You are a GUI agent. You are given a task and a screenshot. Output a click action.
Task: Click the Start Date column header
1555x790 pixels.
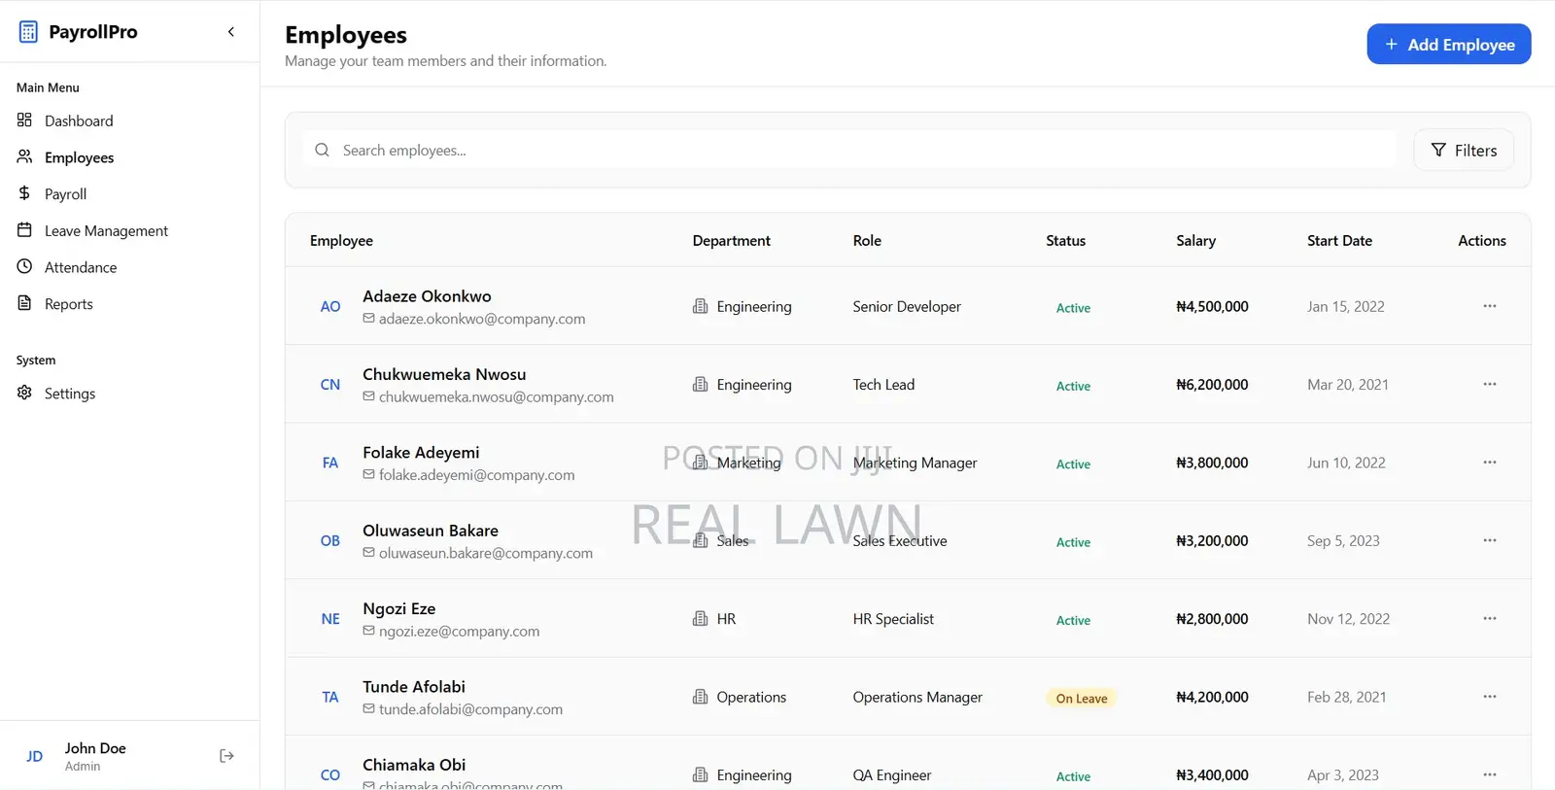(1339, 241)
